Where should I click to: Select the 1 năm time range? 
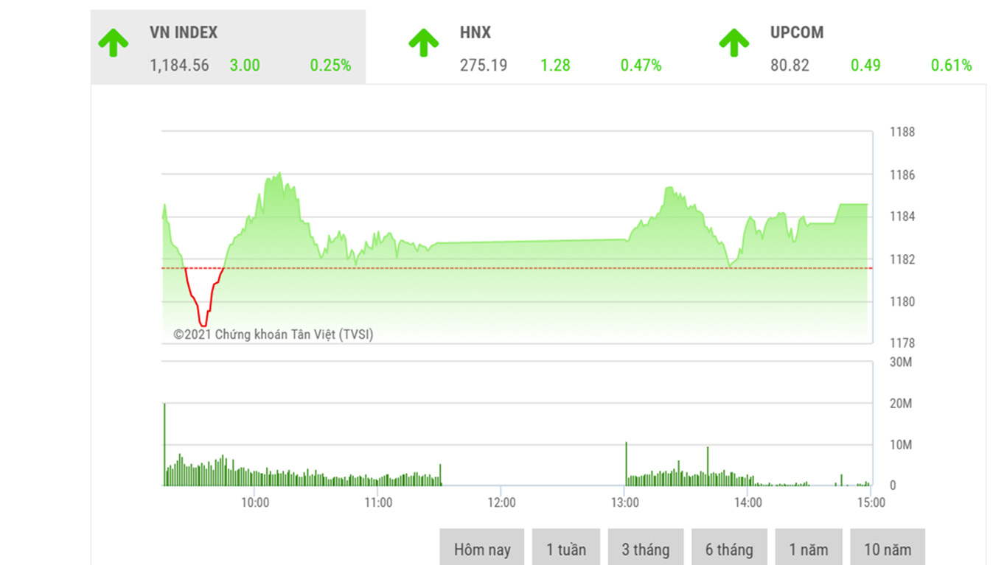point(809,548)
